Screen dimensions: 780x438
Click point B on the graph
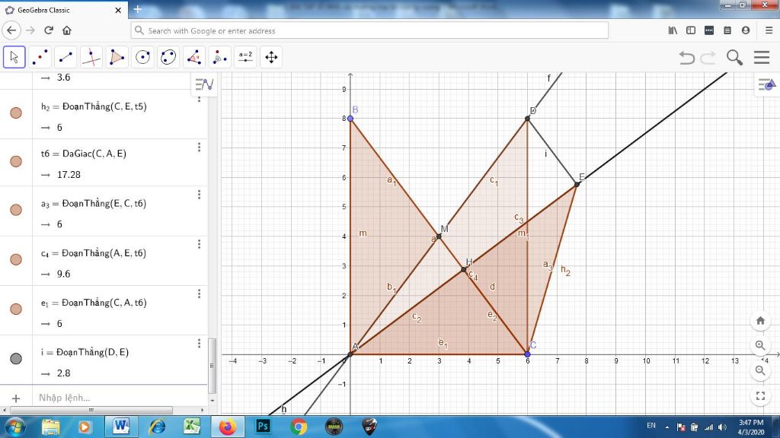(x=350, y=118)
